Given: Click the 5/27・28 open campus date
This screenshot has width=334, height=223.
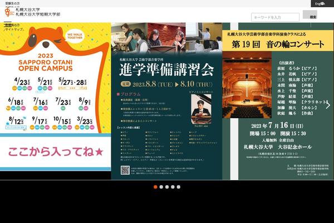Looking at the screenshot, I should 72,84.
